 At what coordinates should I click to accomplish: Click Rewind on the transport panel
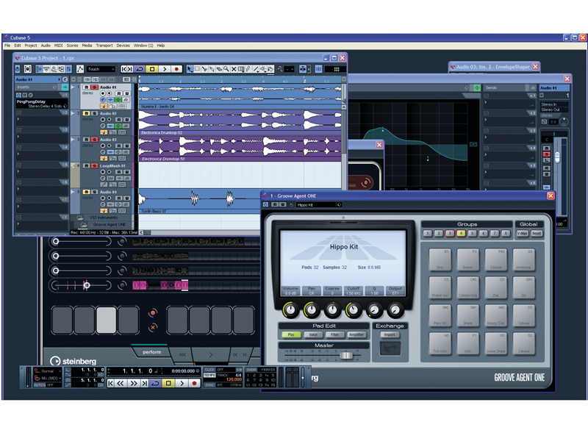pyautogui.click(x=121, y=383)
